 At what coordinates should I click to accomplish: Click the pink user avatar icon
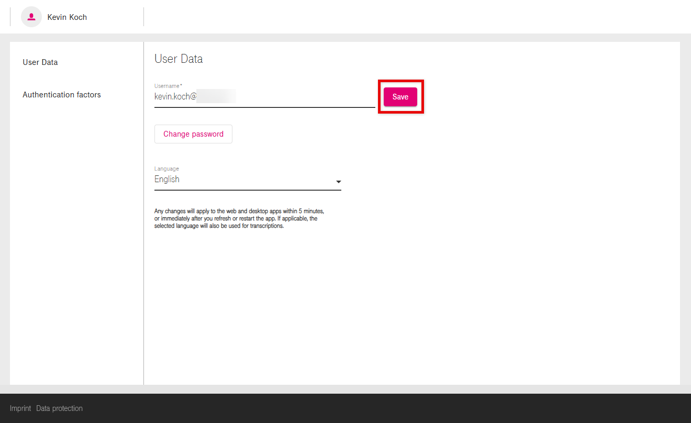pyautogui.click(x=31, y=17)
